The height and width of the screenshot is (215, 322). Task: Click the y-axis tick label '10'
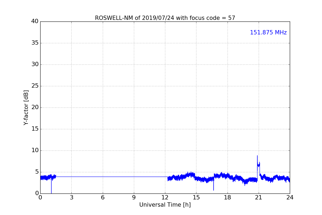(35, 150)
